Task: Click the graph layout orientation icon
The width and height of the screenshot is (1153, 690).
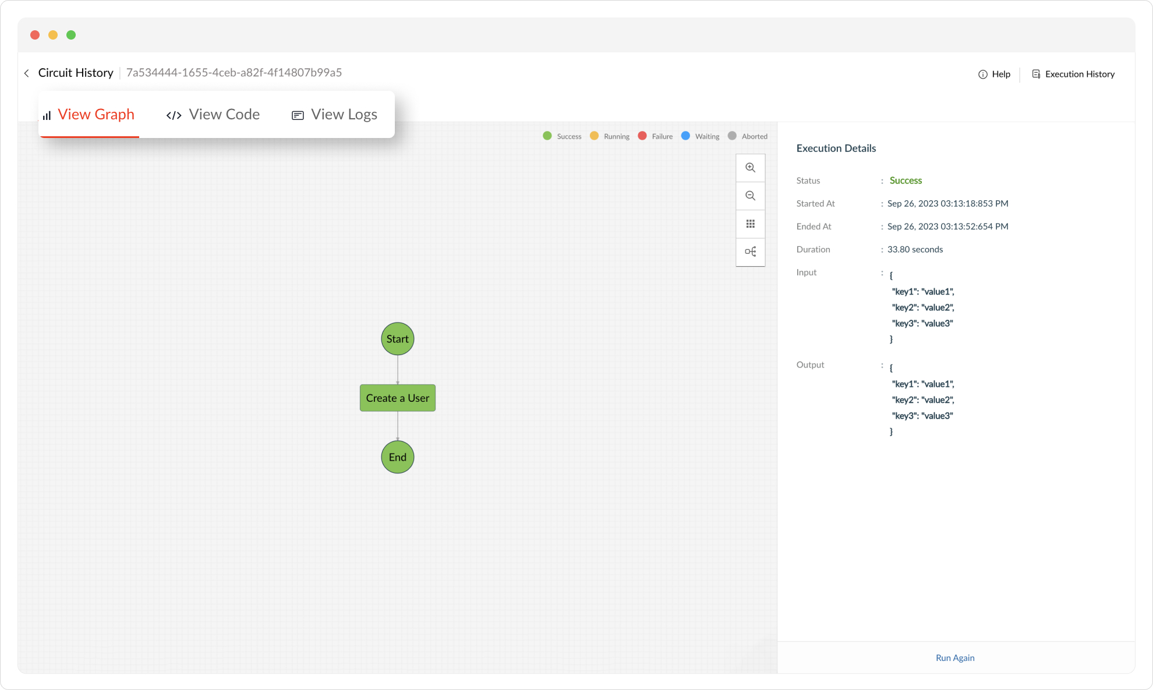Action: tap(750, 252)
